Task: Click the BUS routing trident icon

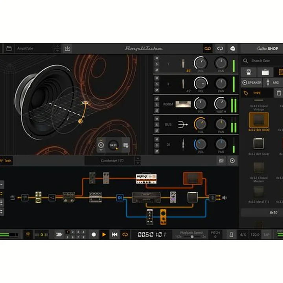Action: point(182,125)
